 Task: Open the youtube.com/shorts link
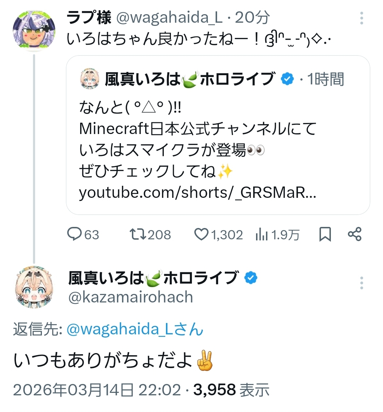pos(197,193)
